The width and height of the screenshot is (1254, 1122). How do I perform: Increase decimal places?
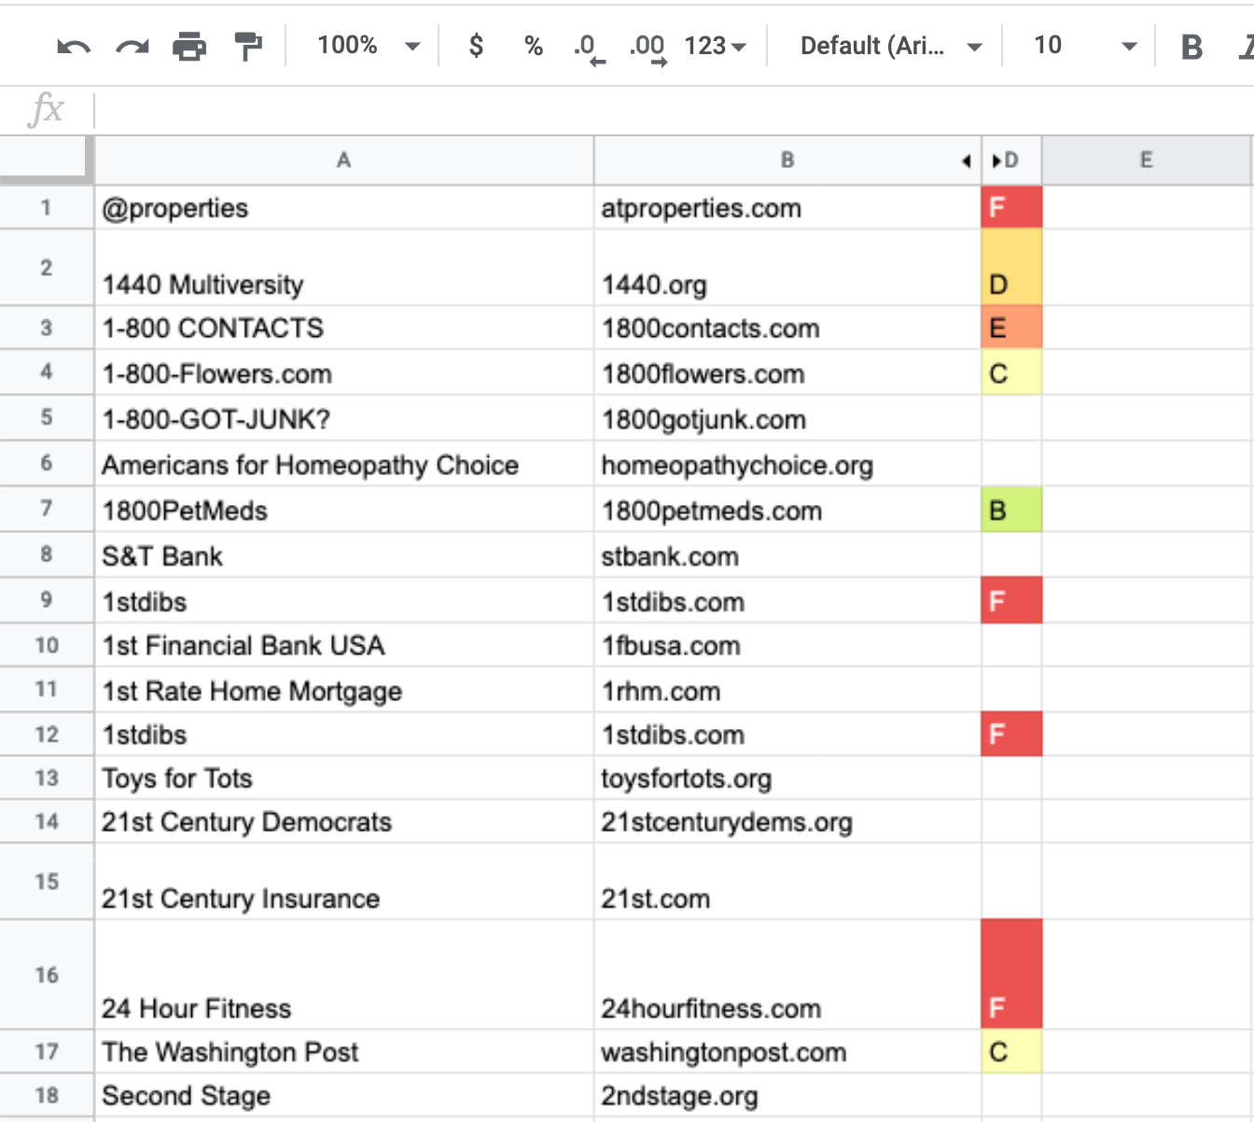pyautogui.click(x=648, y=48)
